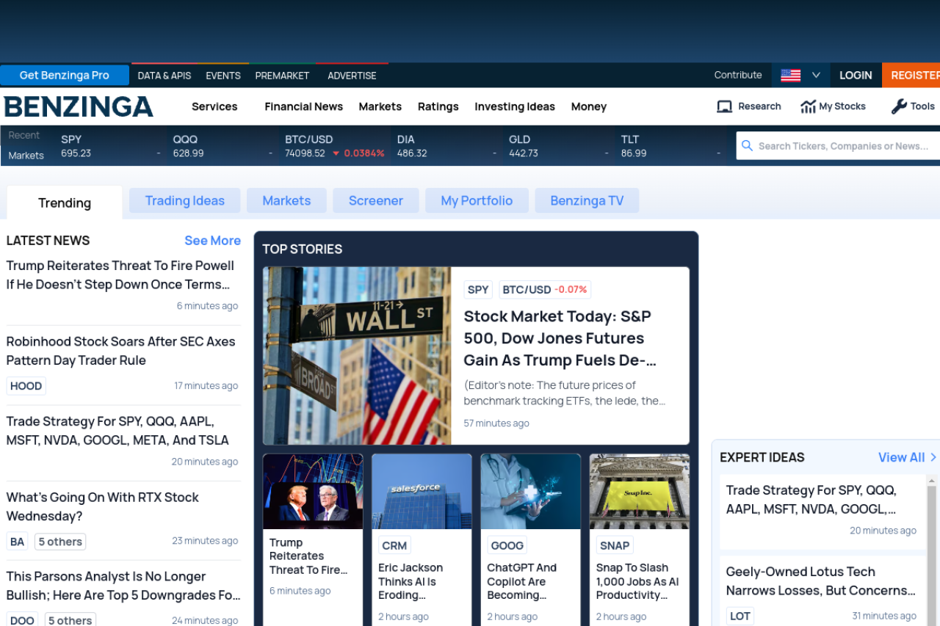This screenshot has width=940, height=626.
Task: Open Geely-Owned Lotus Tech expert idea
Action: 821,581
